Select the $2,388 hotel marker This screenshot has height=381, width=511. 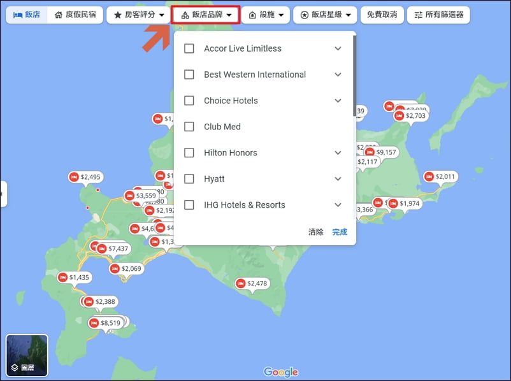101,302
